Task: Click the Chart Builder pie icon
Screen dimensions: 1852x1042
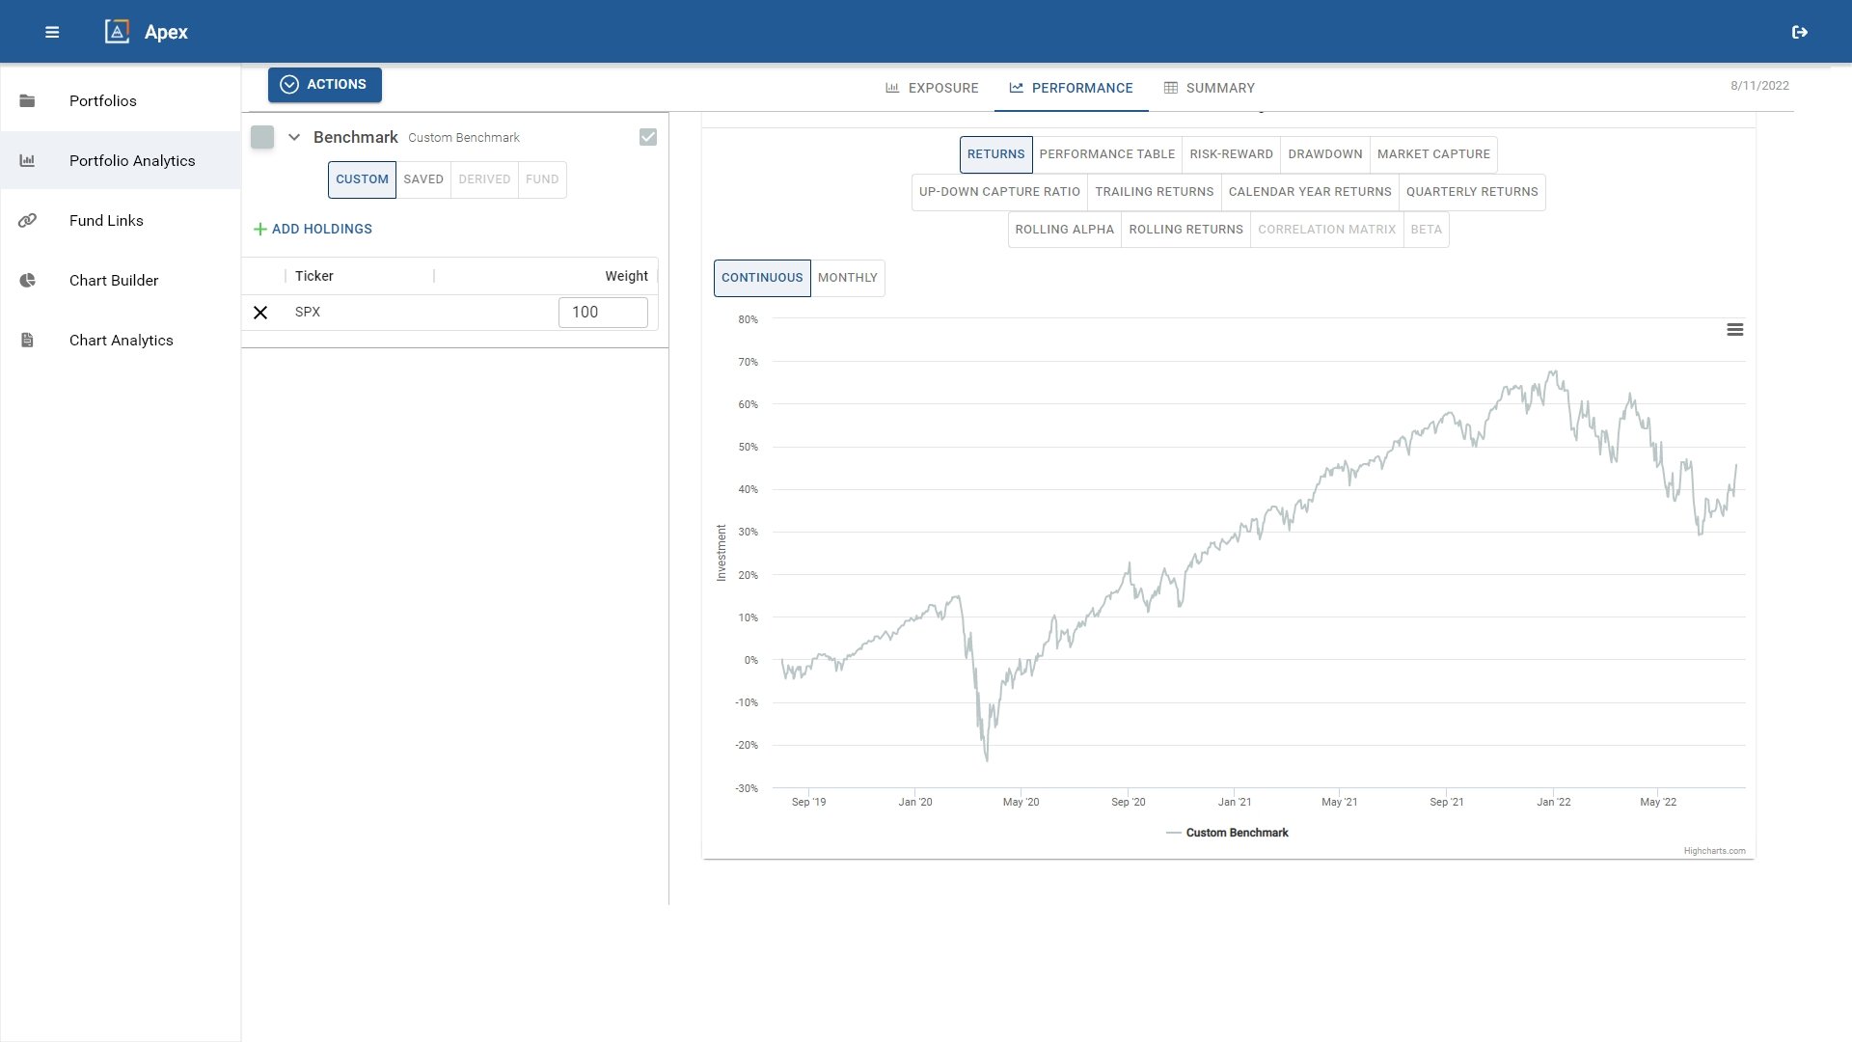Action: click(x=27, y=280)
